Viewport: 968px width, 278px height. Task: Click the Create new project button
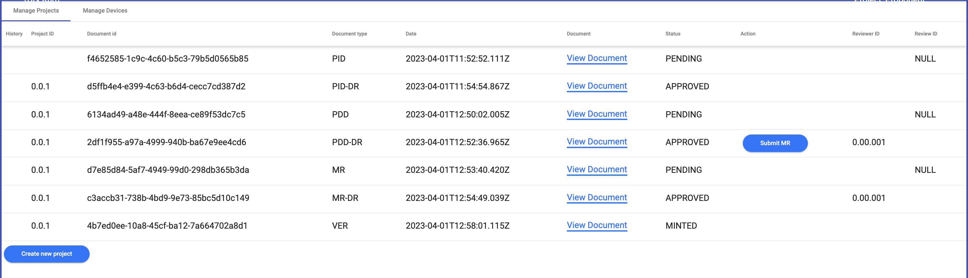(x=47, y=254)
